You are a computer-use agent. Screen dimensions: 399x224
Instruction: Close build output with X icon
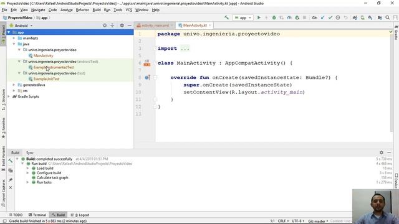pyautogui.click(x=11, y=188)
